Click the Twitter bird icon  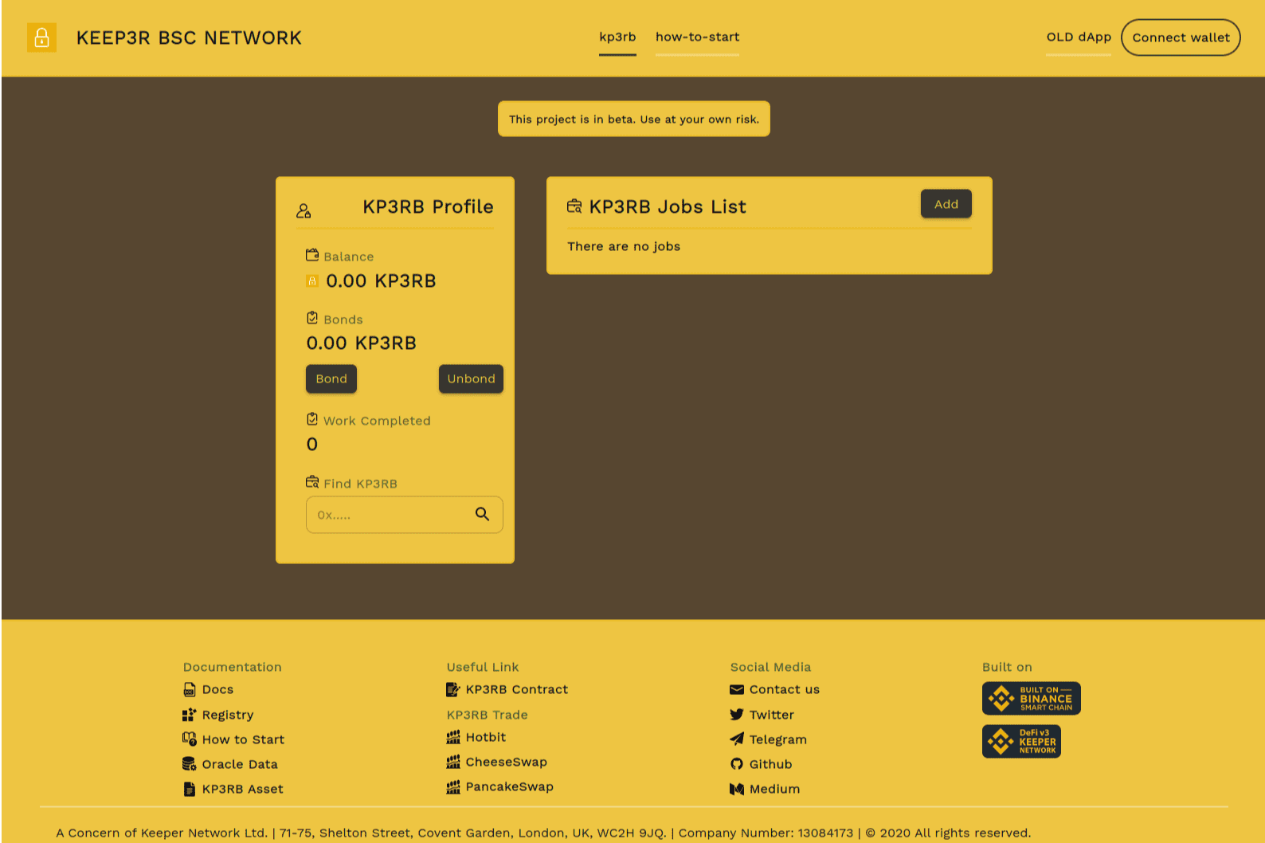[737, 715]
